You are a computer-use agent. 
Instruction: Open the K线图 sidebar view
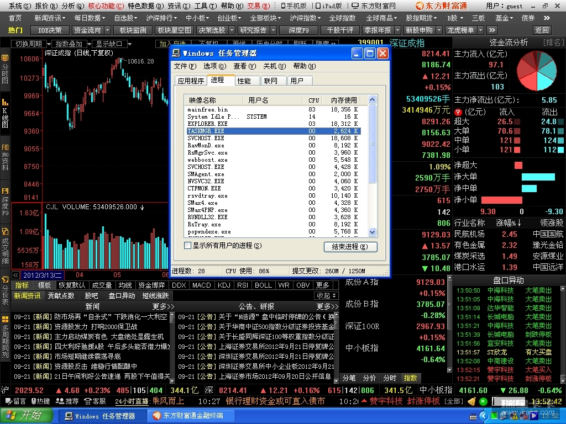click(x=5, y=113)
